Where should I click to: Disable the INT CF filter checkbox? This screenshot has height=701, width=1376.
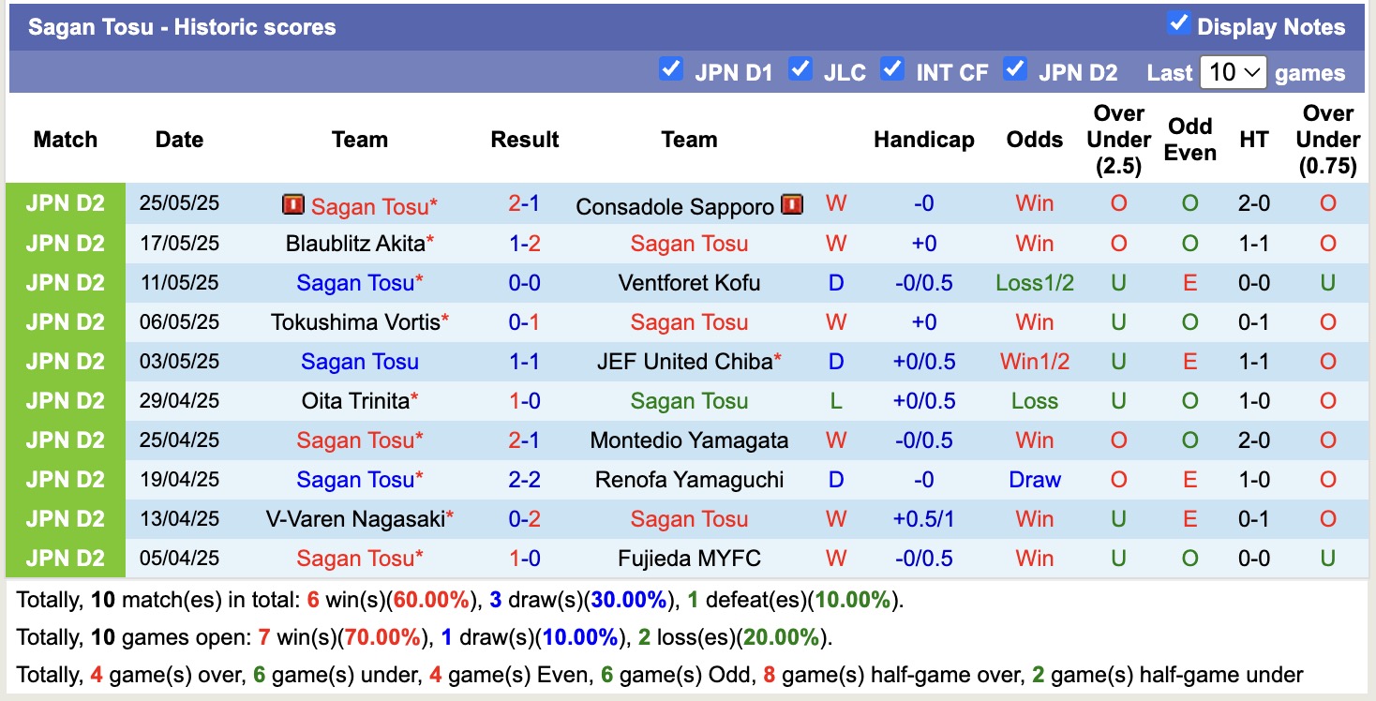tap(893, 68)
